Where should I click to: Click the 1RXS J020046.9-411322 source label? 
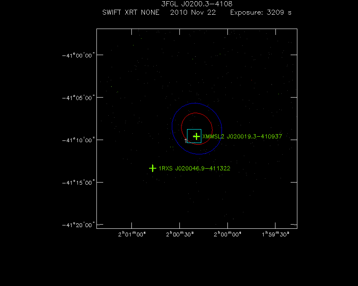195,168
